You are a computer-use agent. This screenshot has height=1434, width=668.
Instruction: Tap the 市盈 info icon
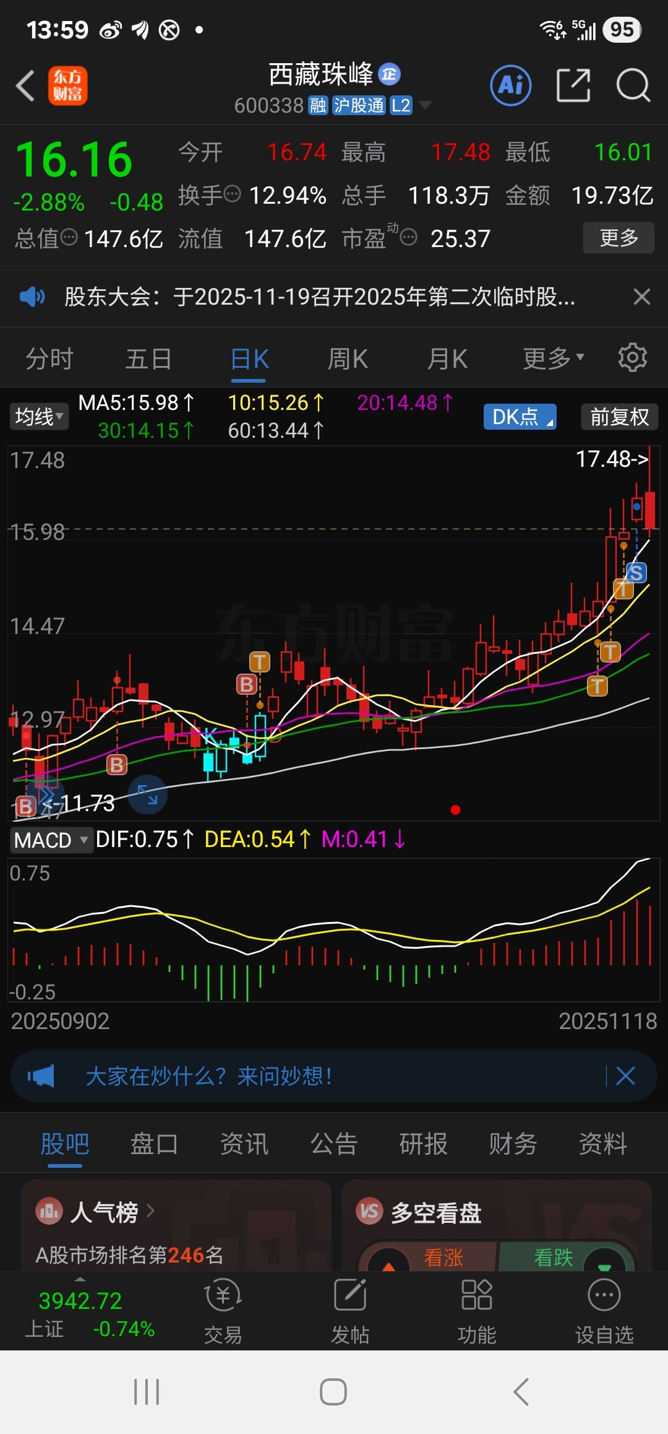point(408,237)
